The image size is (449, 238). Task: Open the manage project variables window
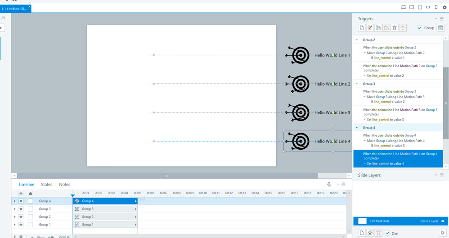coord(440,28)
